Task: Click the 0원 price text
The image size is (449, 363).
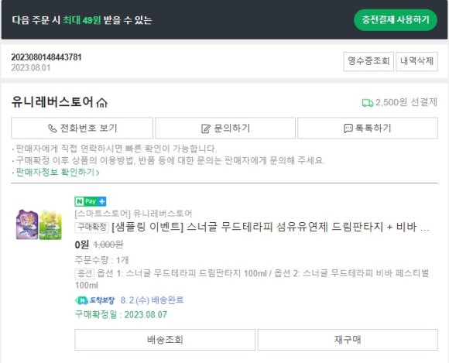Action: pyautogui.click(x=82, y=245)
